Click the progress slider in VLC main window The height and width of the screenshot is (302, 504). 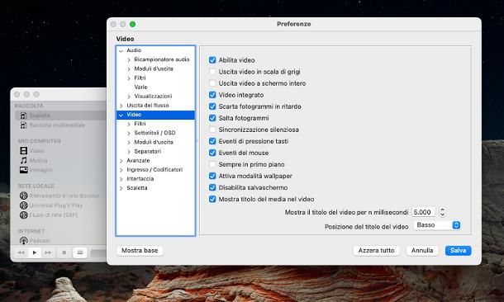point(98,252)
